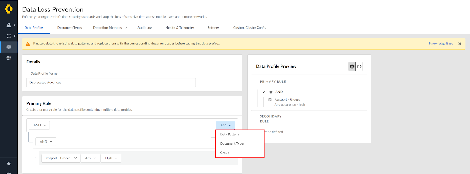Expand the Passport - Greece pattern dropdown
Viewport: 470px width, 174px height.
(61, 158)
